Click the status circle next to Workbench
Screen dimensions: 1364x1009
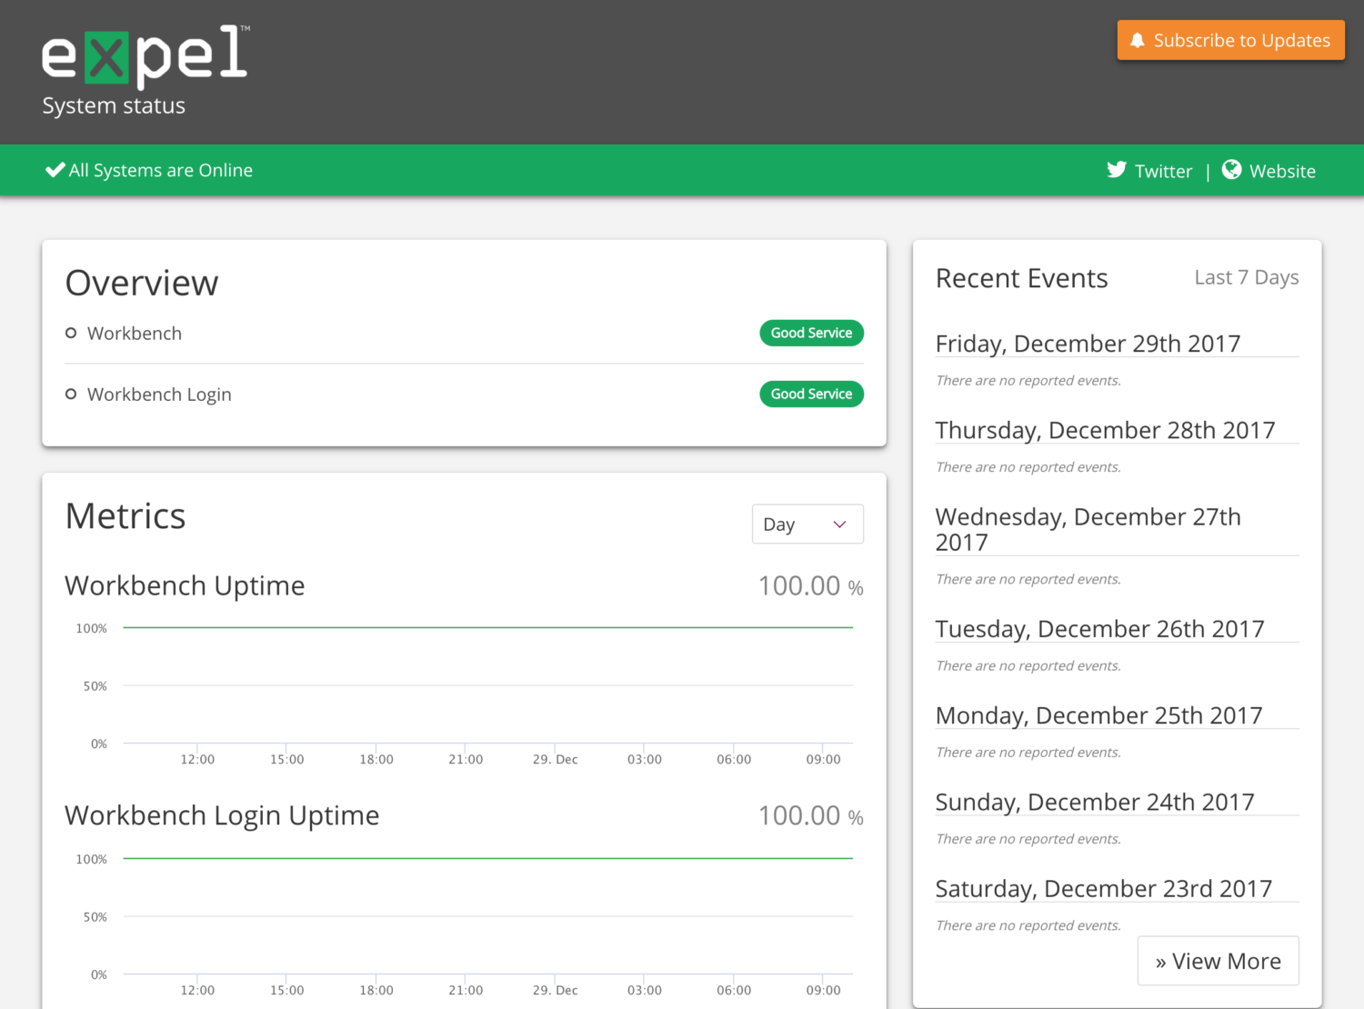[x=71, y=333]
